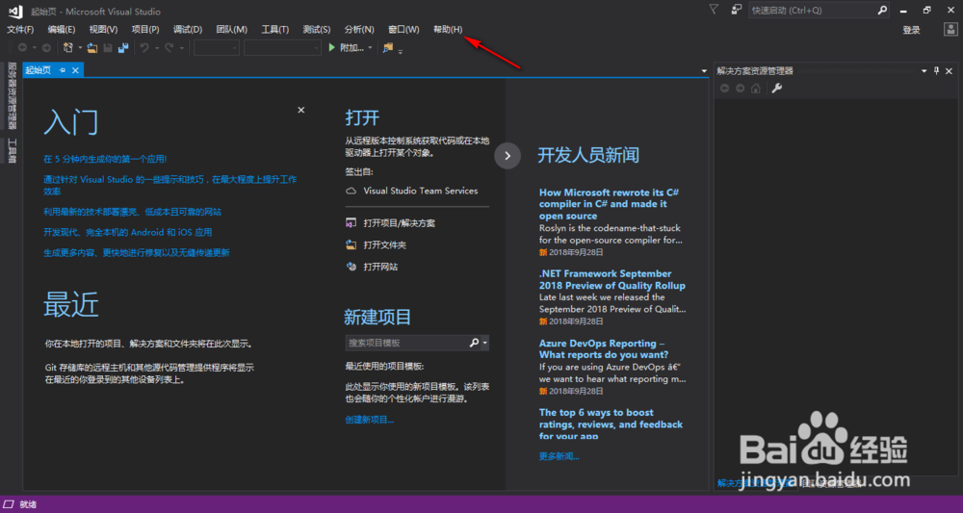Click the Open File toolbar icon
Screen dimensions: 963x513
(93, 47)
